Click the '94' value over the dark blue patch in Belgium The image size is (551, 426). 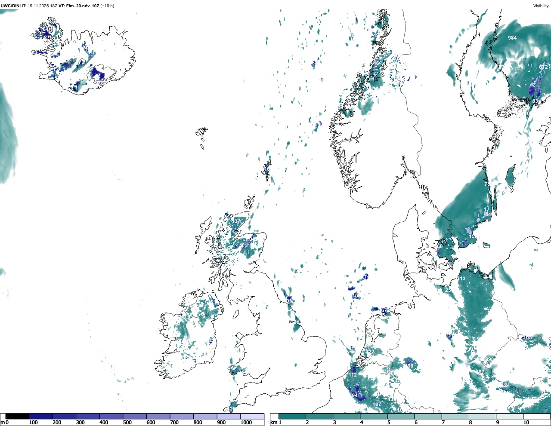(355, 395)
